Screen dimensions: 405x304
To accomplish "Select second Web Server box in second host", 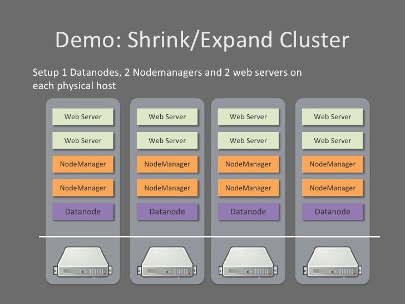I will (167, 141).
